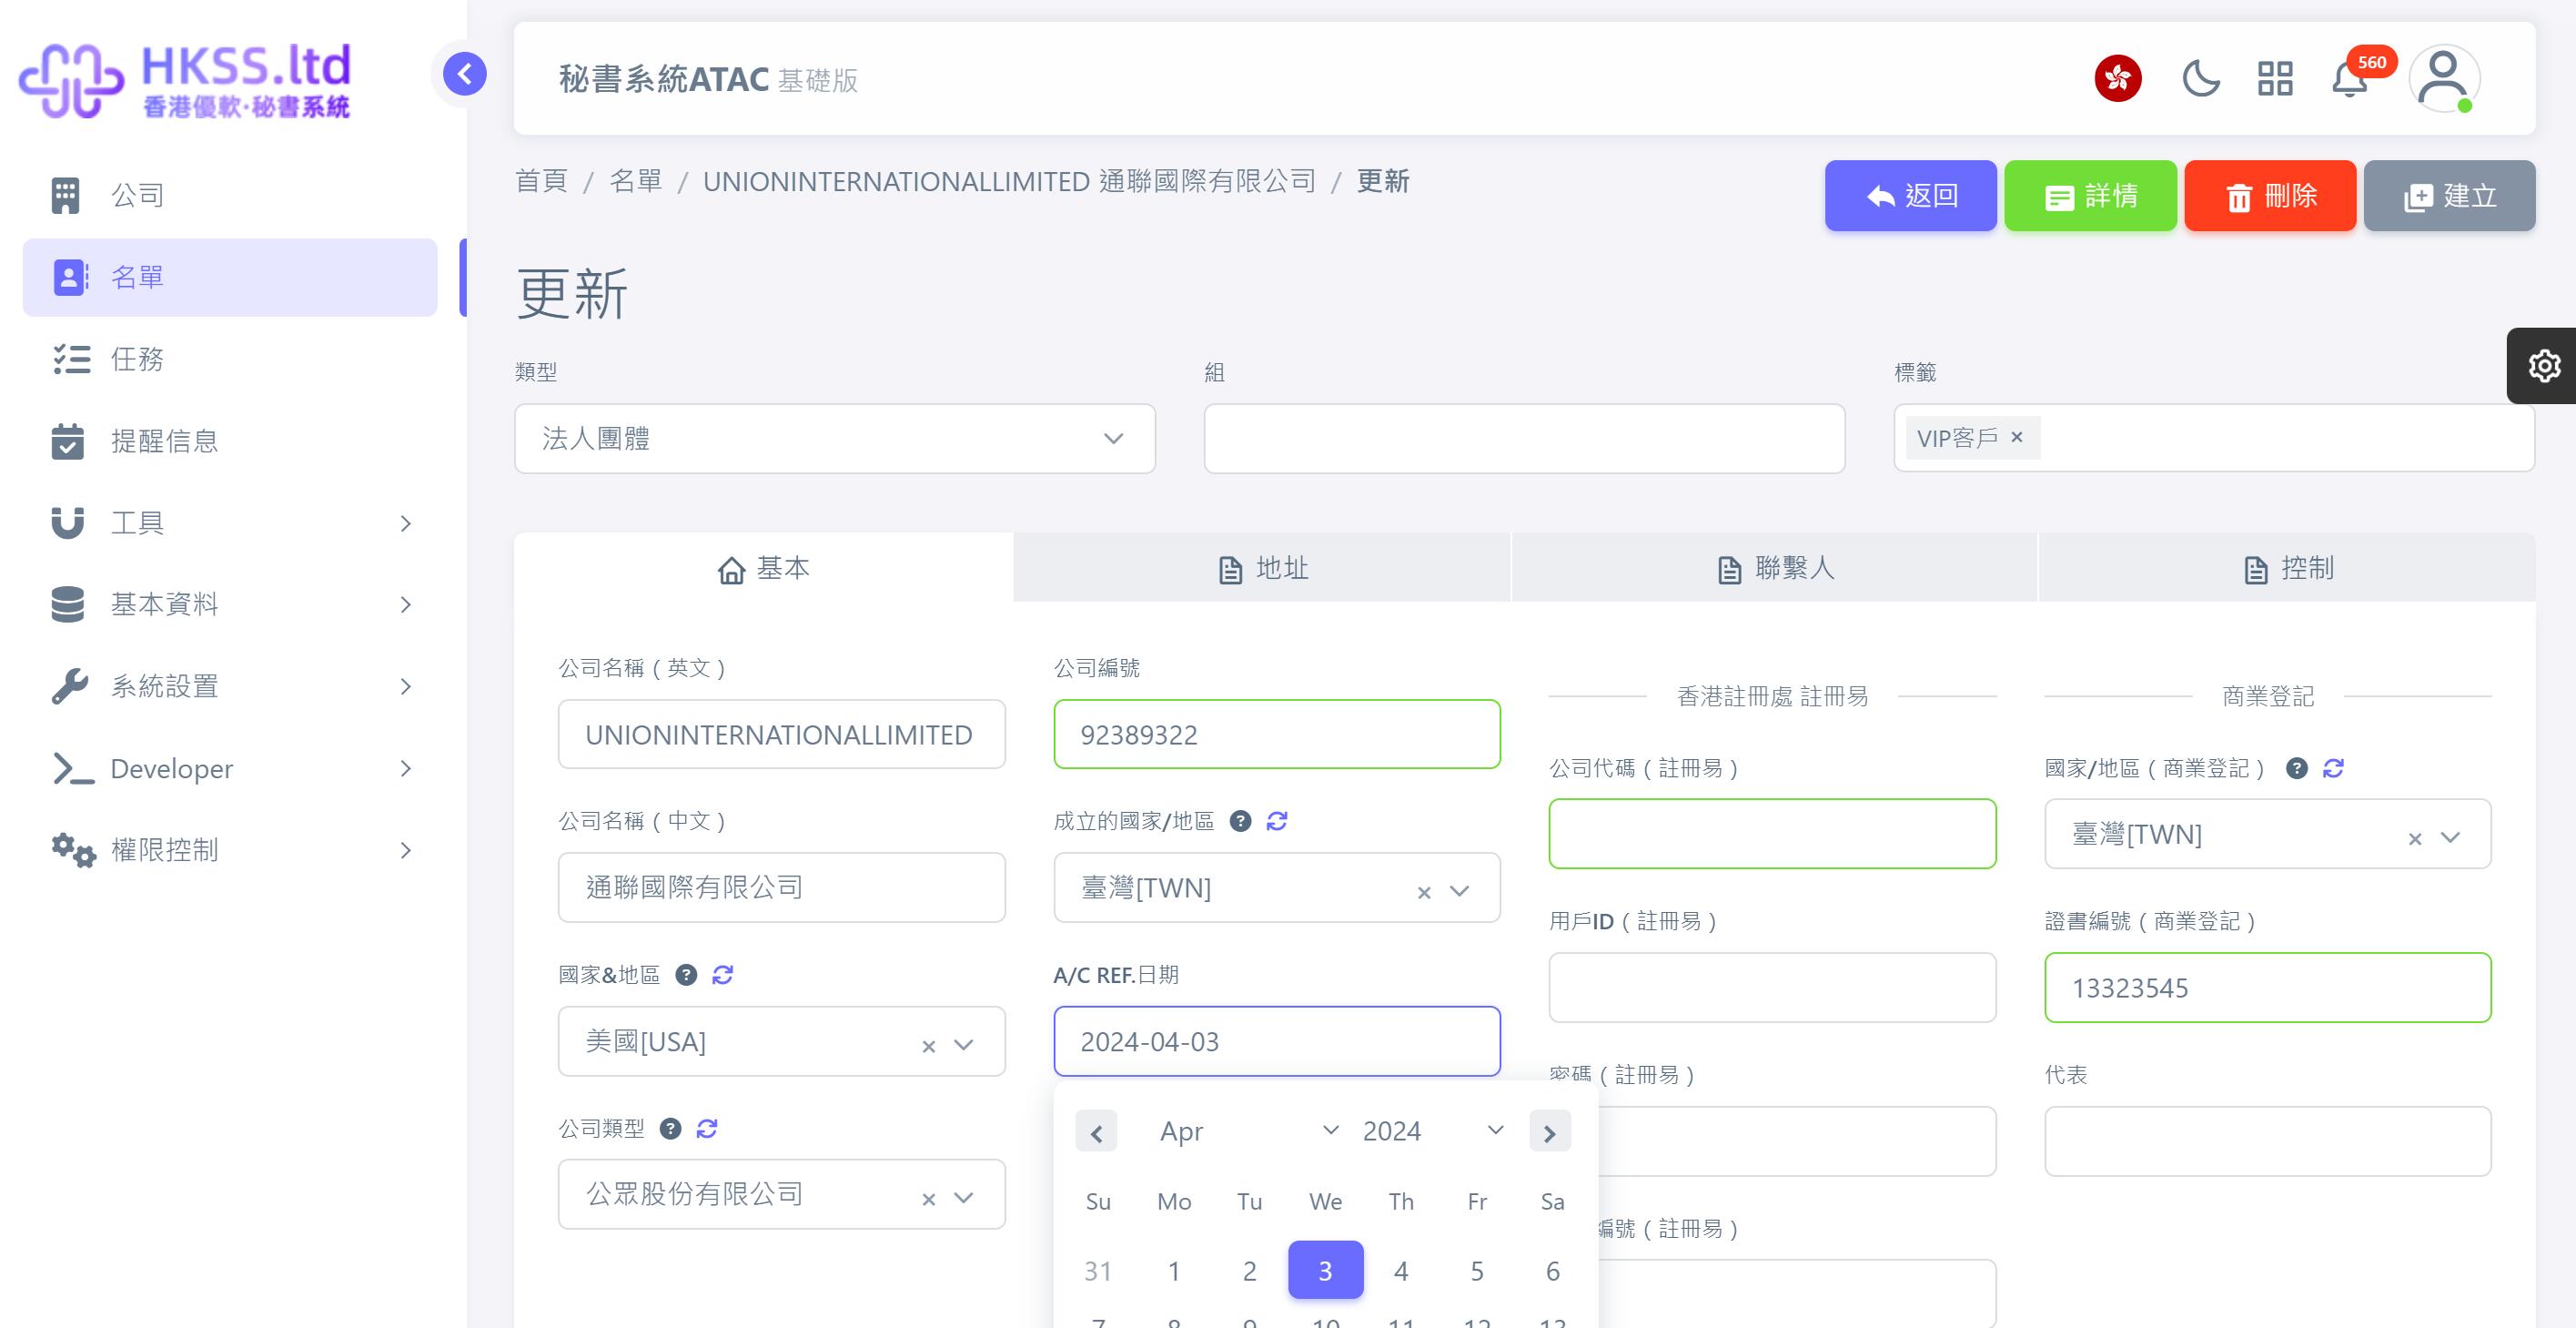Open 公司 in the sidebar

tap(230, 195)
